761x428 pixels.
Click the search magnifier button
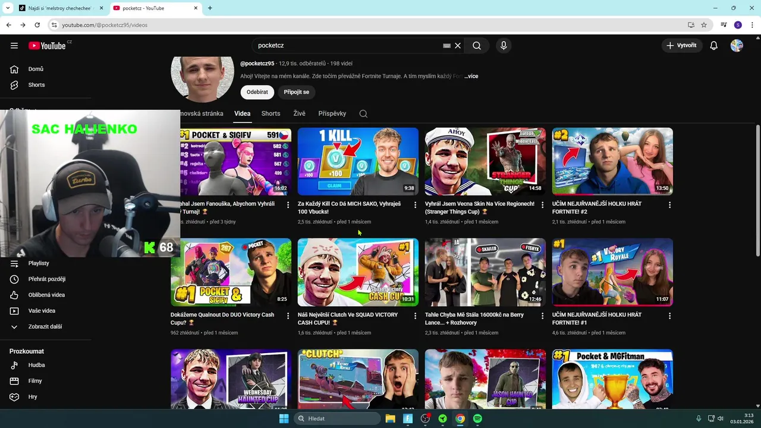pyautogui.click(x=477, y=46)
